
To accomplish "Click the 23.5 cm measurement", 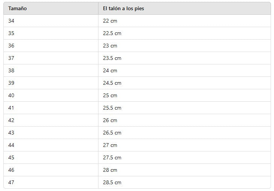I will (112, 58).
